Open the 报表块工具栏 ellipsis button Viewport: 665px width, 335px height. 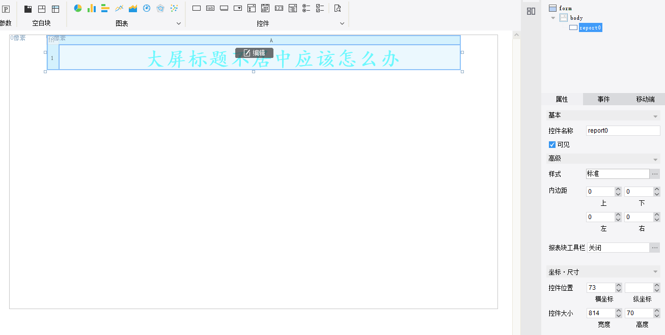coord(655,248)
